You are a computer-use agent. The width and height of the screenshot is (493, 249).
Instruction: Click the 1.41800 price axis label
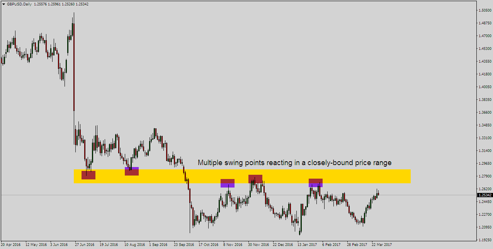click(484, 74)
